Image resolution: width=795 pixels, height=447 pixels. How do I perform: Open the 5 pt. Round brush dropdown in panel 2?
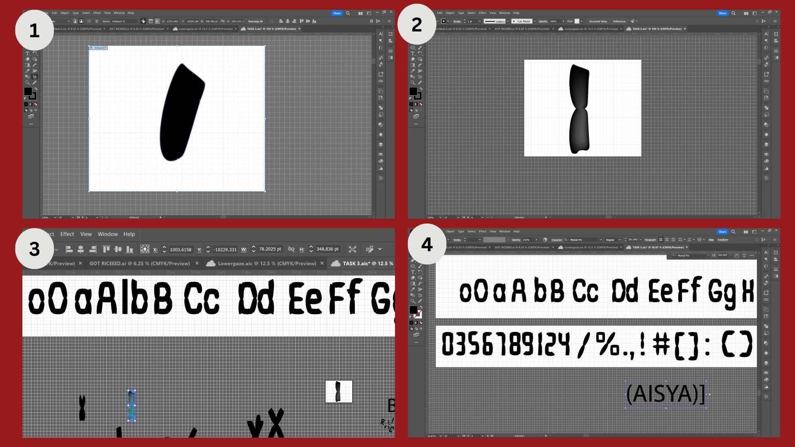coord(535,21)
